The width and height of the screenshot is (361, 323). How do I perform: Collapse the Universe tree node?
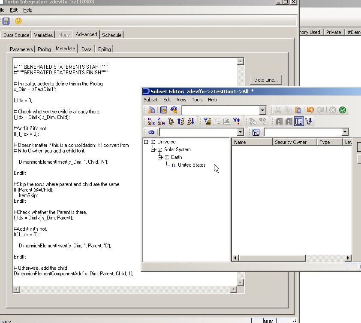point(146,142)
